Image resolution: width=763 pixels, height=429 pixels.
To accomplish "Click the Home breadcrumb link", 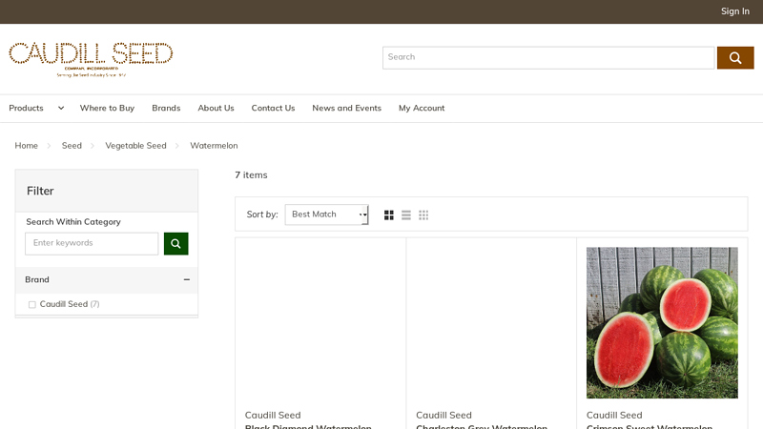I will point(27,146).
